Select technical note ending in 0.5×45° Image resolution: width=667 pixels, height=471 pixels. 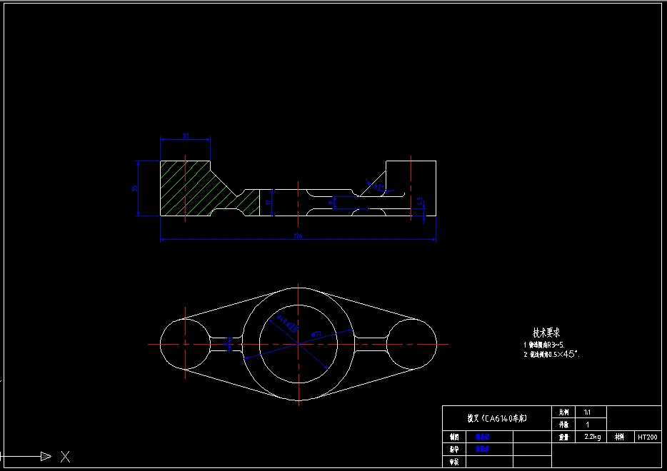tap(551, 354)
